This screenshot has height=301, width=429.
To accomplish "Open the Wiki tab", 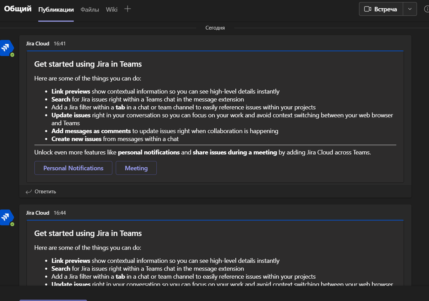I will (112, 9).
